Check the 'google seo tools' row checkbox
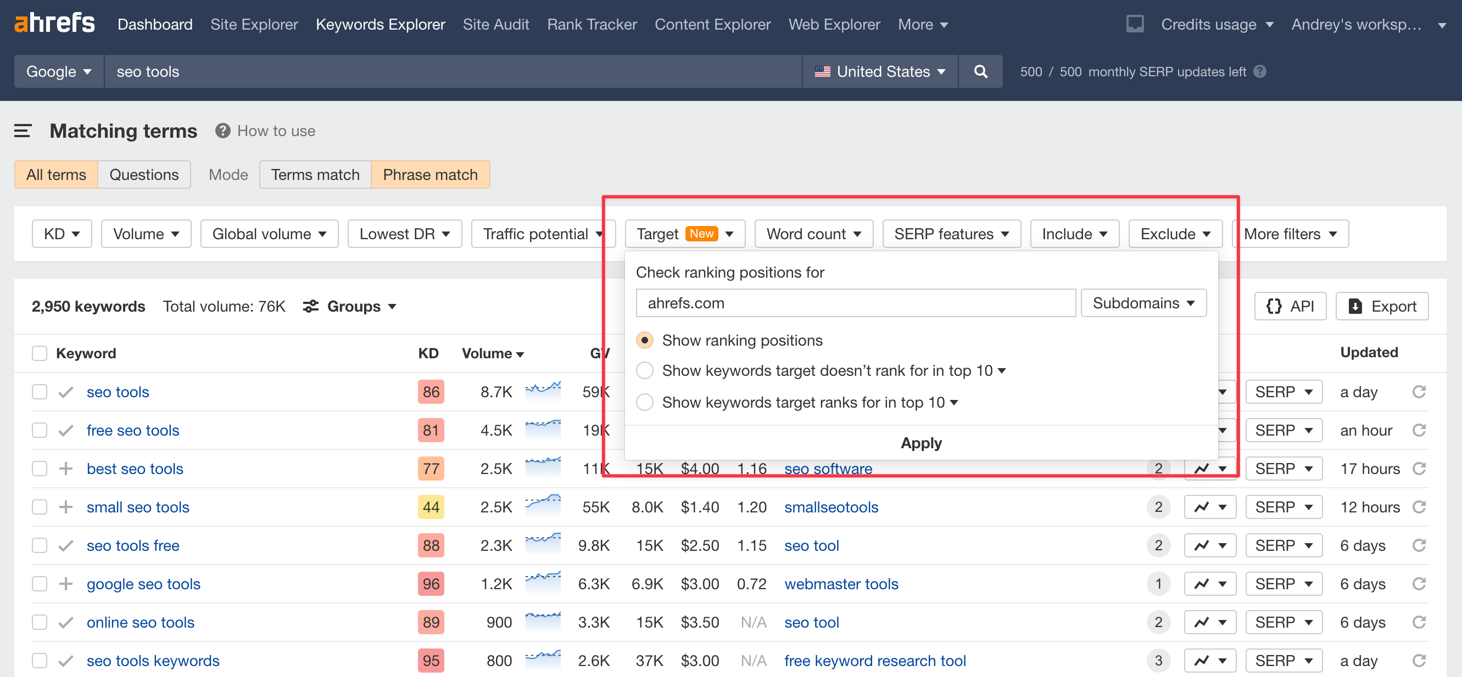The image size is (1462, 677). click(39, 583)
